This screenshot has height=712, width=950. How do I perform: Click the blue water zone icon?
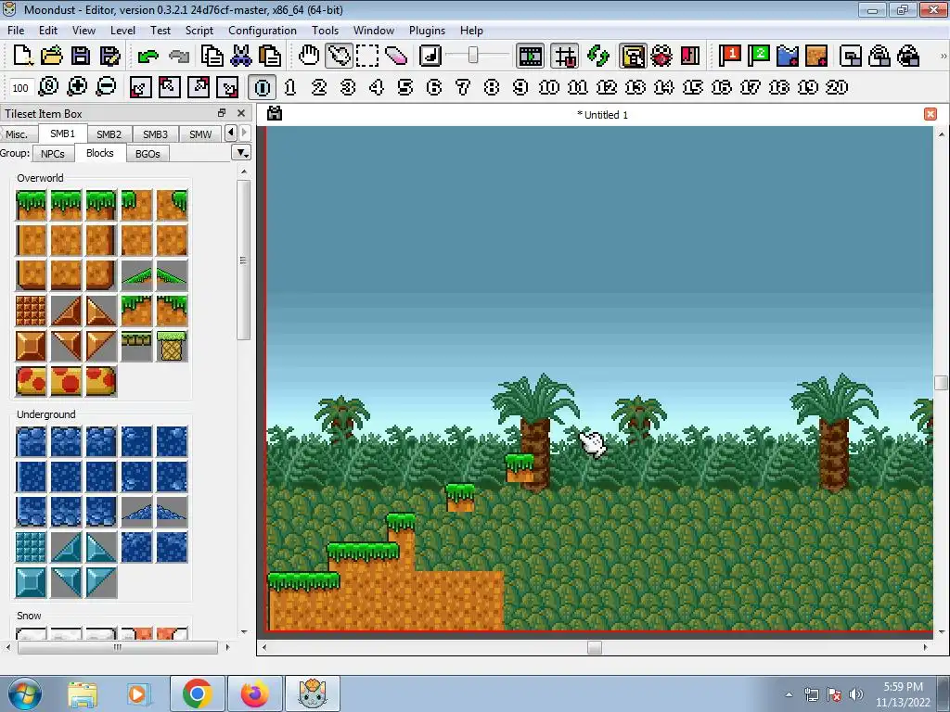pos(788,56)
